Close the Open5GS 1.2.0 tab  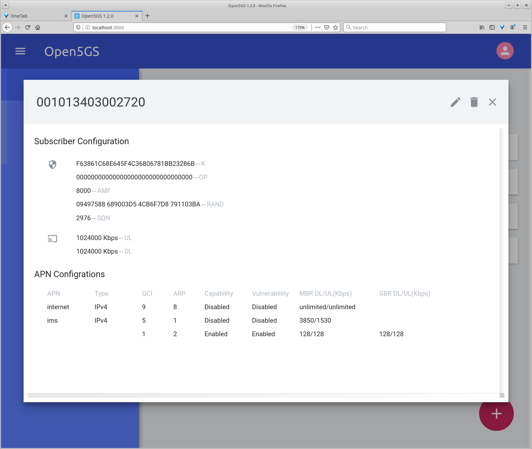coord(137,16)
